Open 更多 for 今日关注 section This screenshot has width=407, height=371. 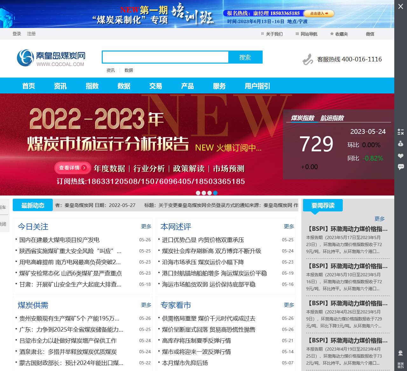[146, 226]
